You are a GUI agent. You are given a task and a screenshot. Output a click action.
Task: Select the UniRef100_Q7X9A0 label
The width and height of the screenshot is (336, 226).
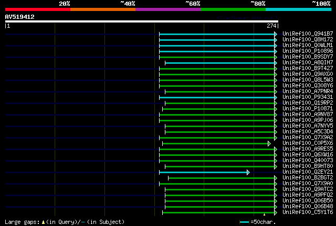coord(308,184)
